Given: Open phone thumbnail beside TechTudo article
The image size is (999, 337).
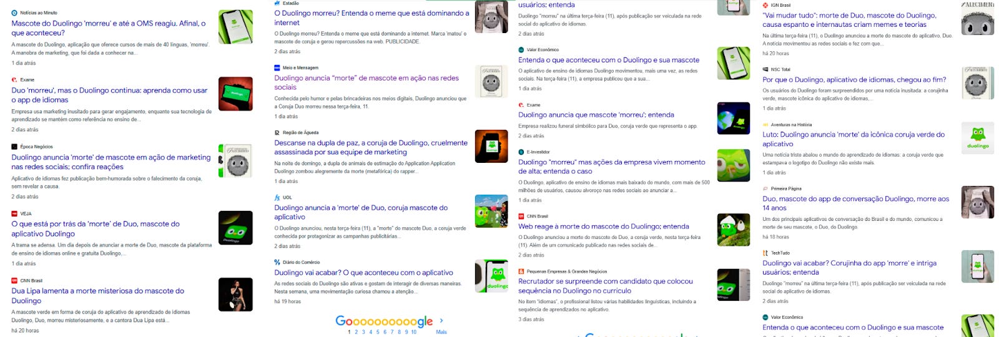Looking at the screenshot, I should (x=978, y=266).
